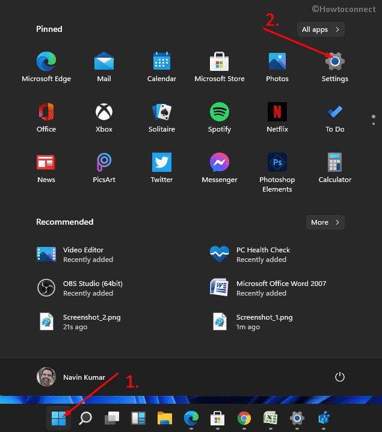Switch to Excel on the taskbar
The height and width of the screenshot is (432, 382).
click(x=271, y=418)
